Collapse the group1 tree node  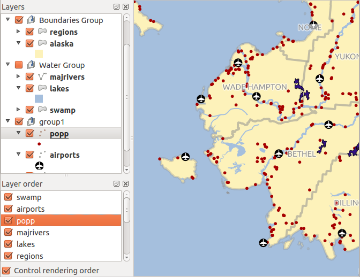(8, 122)
